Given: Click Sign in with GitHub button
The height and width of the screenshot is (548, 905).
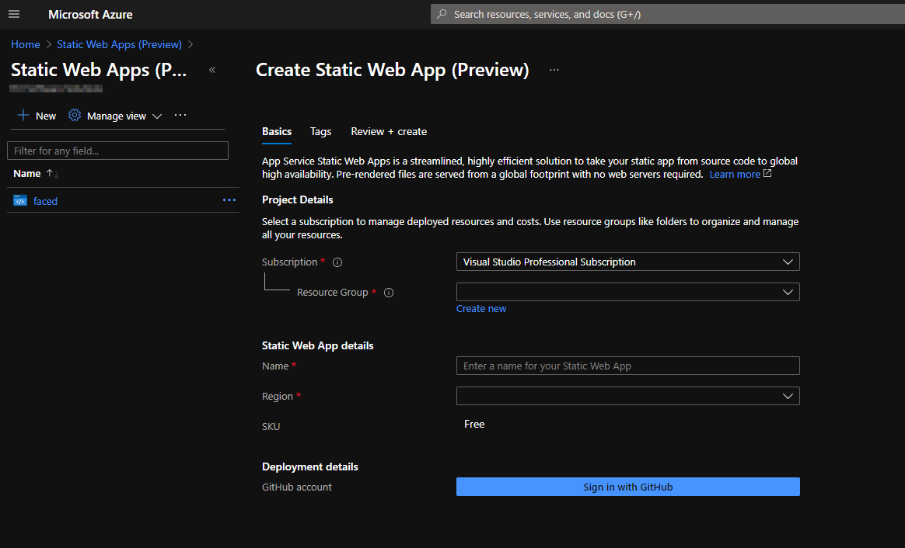Looking at the screenshot, I should click(x=628, y=487).
